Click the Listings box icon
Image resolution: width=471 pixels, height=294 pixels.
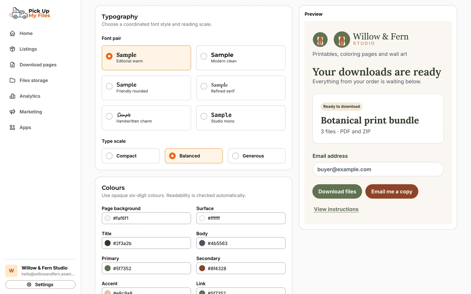point(12,49)
